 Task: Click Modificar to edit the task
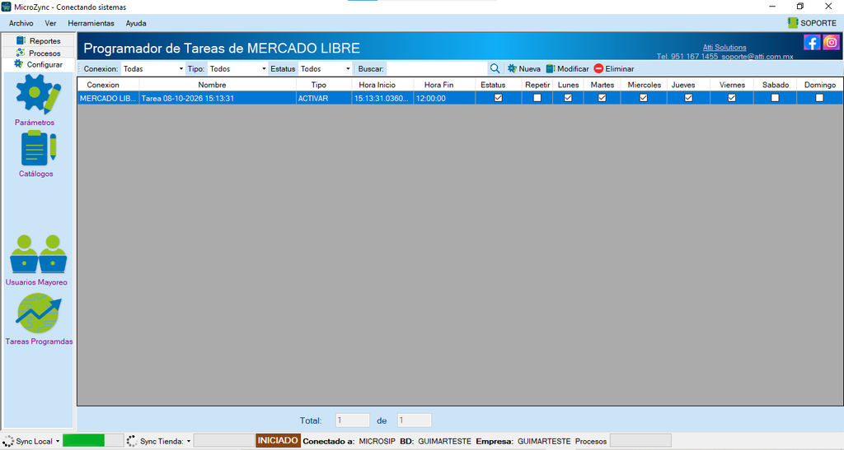coord(567,69)
